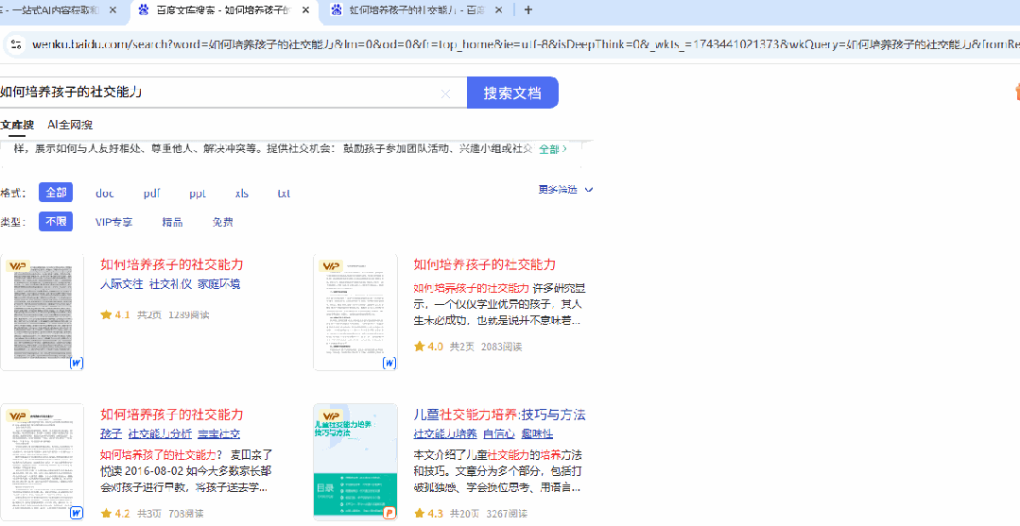The width and height of the screenshot is (1020, 526).
Task: Click the snippet beginning 许多研究显示
Action: click(x=497, y=304)
